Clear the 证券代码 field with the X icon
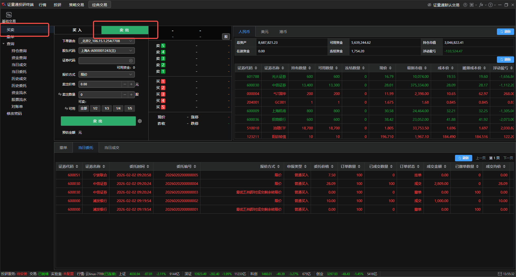The image size is (516, 277). tap(131, 61)
